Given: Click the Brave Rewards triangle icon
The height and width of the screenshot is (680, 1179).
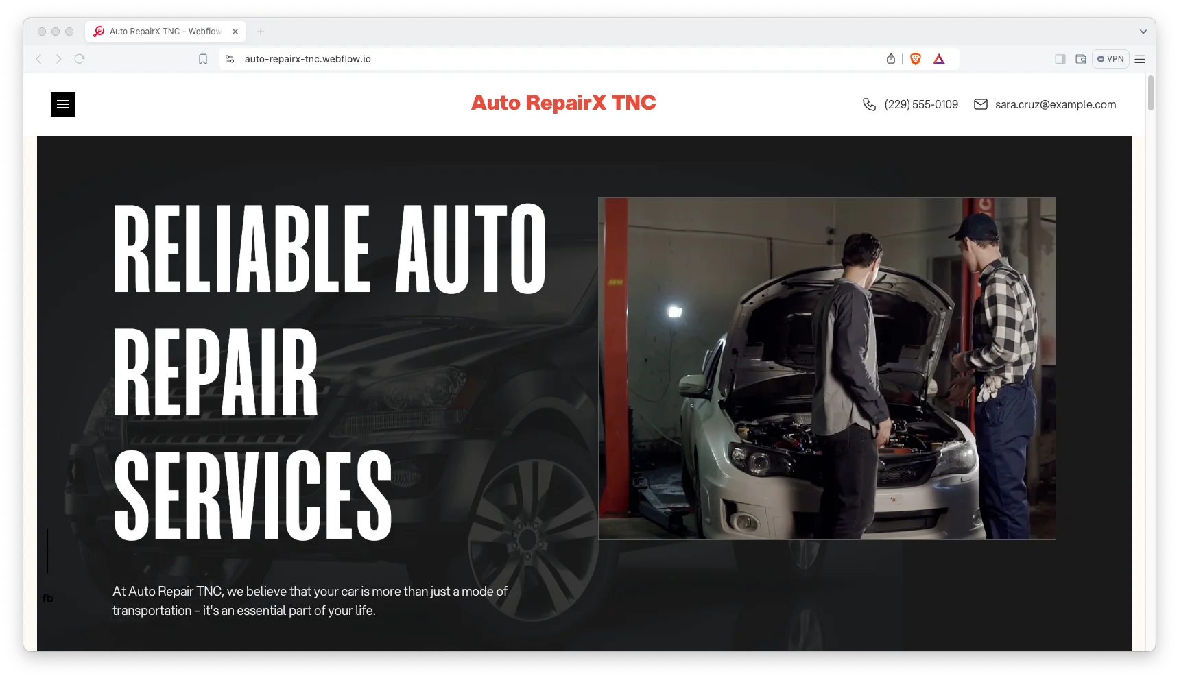Looking at the screenshot, I should (939, 59).
